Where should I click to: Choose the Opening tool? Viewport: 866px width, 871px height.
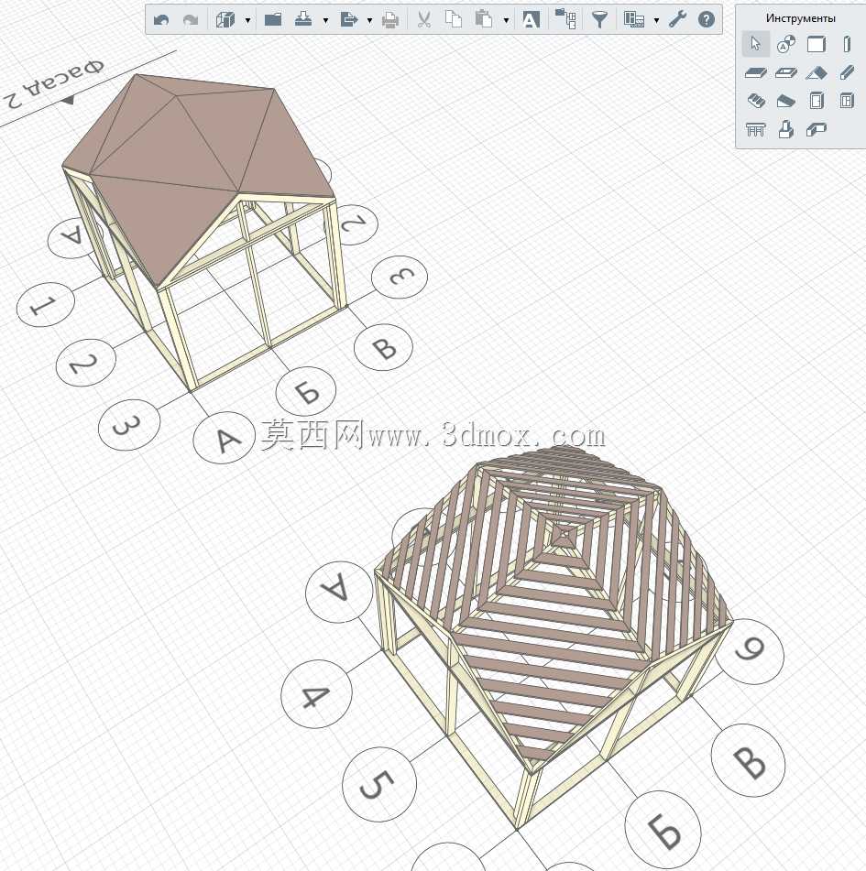click(x=786, y=72)
